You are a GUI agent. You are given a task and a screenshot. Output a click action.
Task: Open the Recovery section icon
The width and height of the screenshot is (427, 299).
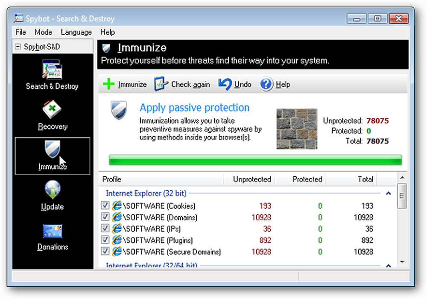[x=52, y=109]
